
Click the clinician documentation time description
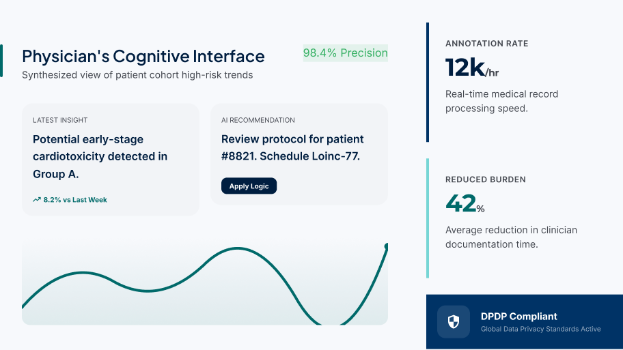[x=512, y=237]
